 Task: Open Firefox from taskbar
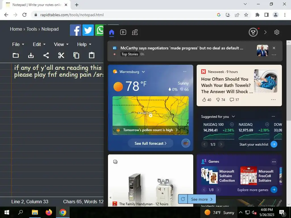tap(49, 212)
